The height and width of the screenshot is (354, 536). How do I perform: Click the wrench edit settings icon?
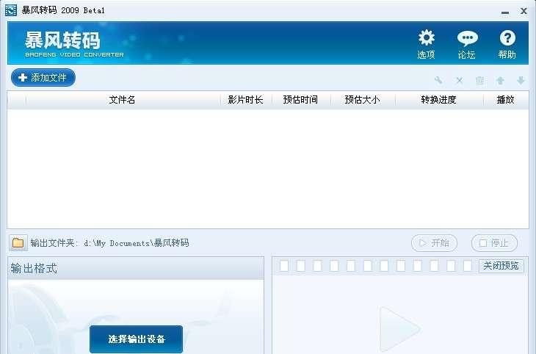click(438, 80)
